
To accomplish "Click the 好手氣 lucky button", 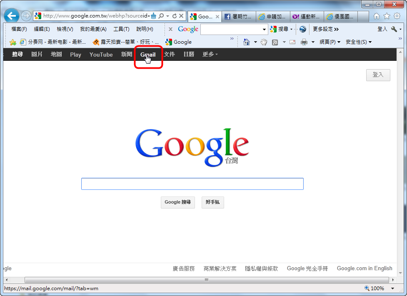I will coord(212,202).
